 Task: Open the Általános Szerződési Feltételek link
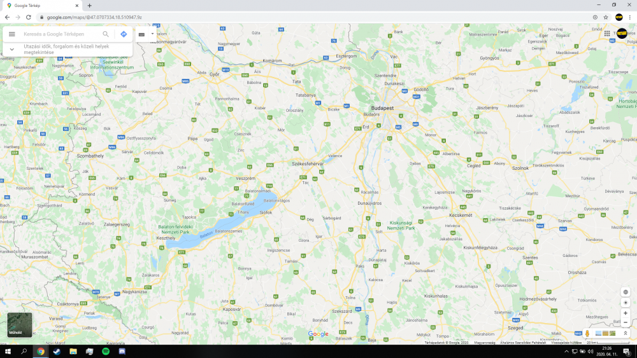pyautogui.click(x=523, y=343)
